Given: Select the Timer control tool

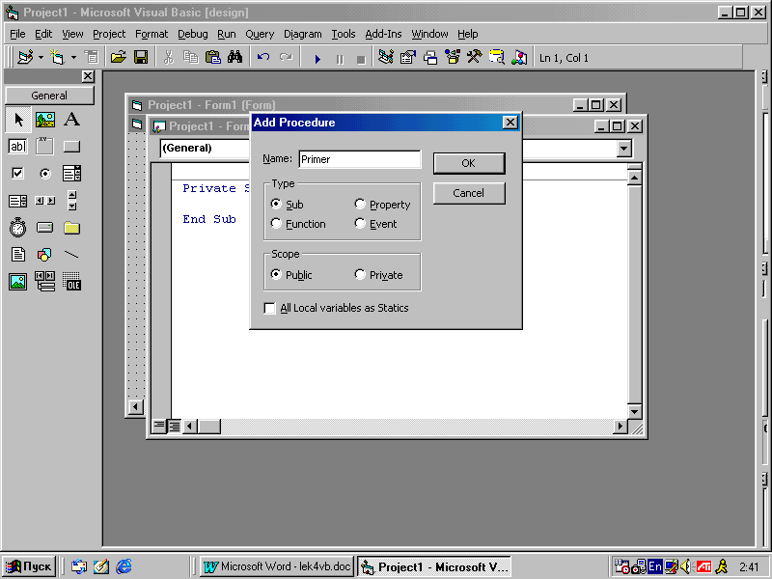Looking at the screenshot, I should pyautogui.click(x=17, y=228).
